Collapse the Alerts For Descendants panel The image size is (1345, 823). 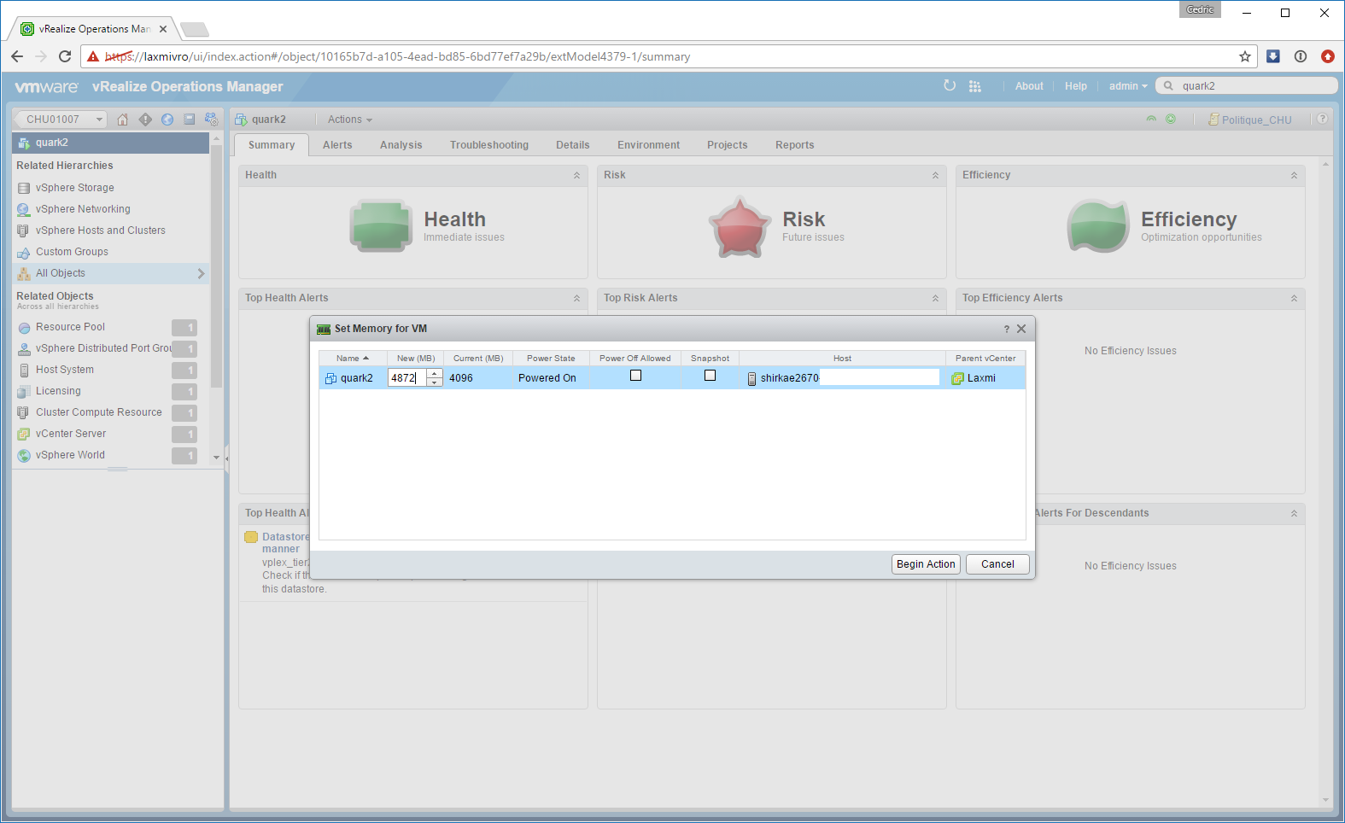[1294, 513]
